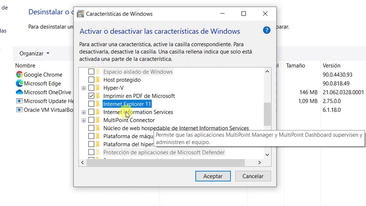Close the Características de Windows dialog
366x206 pixels.
[x=265, y=14]
